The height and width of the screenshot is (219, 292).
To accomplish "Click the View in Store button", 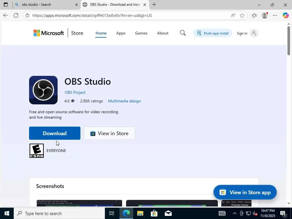I will tap(109, 133).
